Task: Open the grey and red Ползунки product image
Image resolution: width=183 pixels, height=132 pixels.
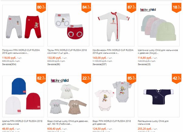Action: coord(23,26)
